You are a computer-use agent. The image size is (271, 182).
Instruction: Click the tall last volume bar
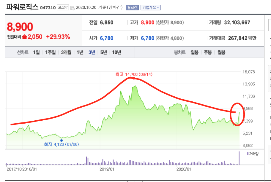(x=239, y=158)
